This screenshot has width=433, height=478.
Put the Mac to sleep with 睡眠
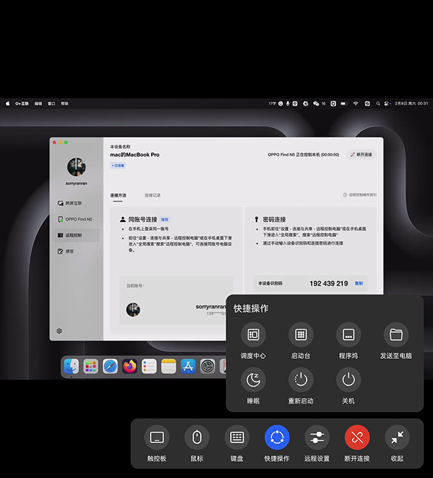coord(253,380)
